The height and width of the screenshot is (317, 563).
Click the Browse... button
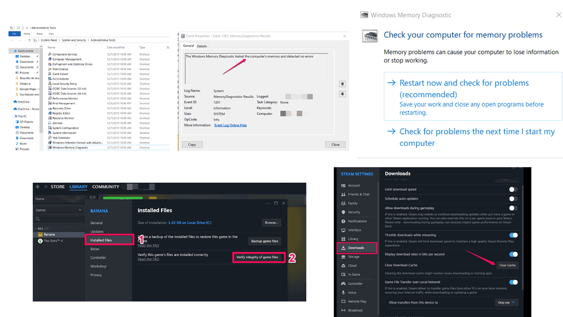click(272, 222)
